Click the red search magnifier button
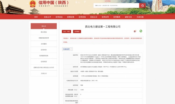The height and width of the screenshot is (104, 175). [x=142, y=5]
